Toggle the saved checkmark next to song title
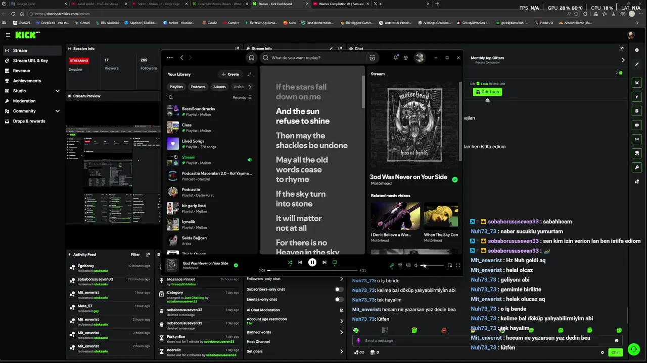The image size is (647, 363). (x=455, y=179)
